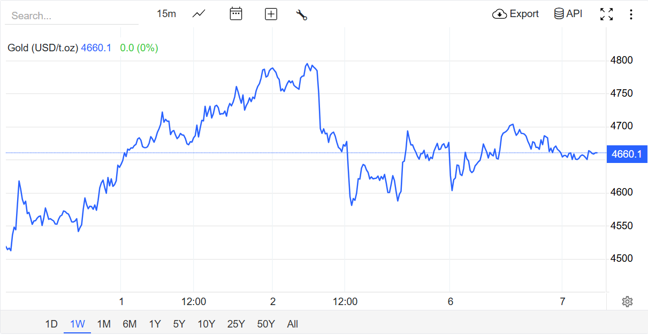Click the 4660.1 current price marker

626,154
